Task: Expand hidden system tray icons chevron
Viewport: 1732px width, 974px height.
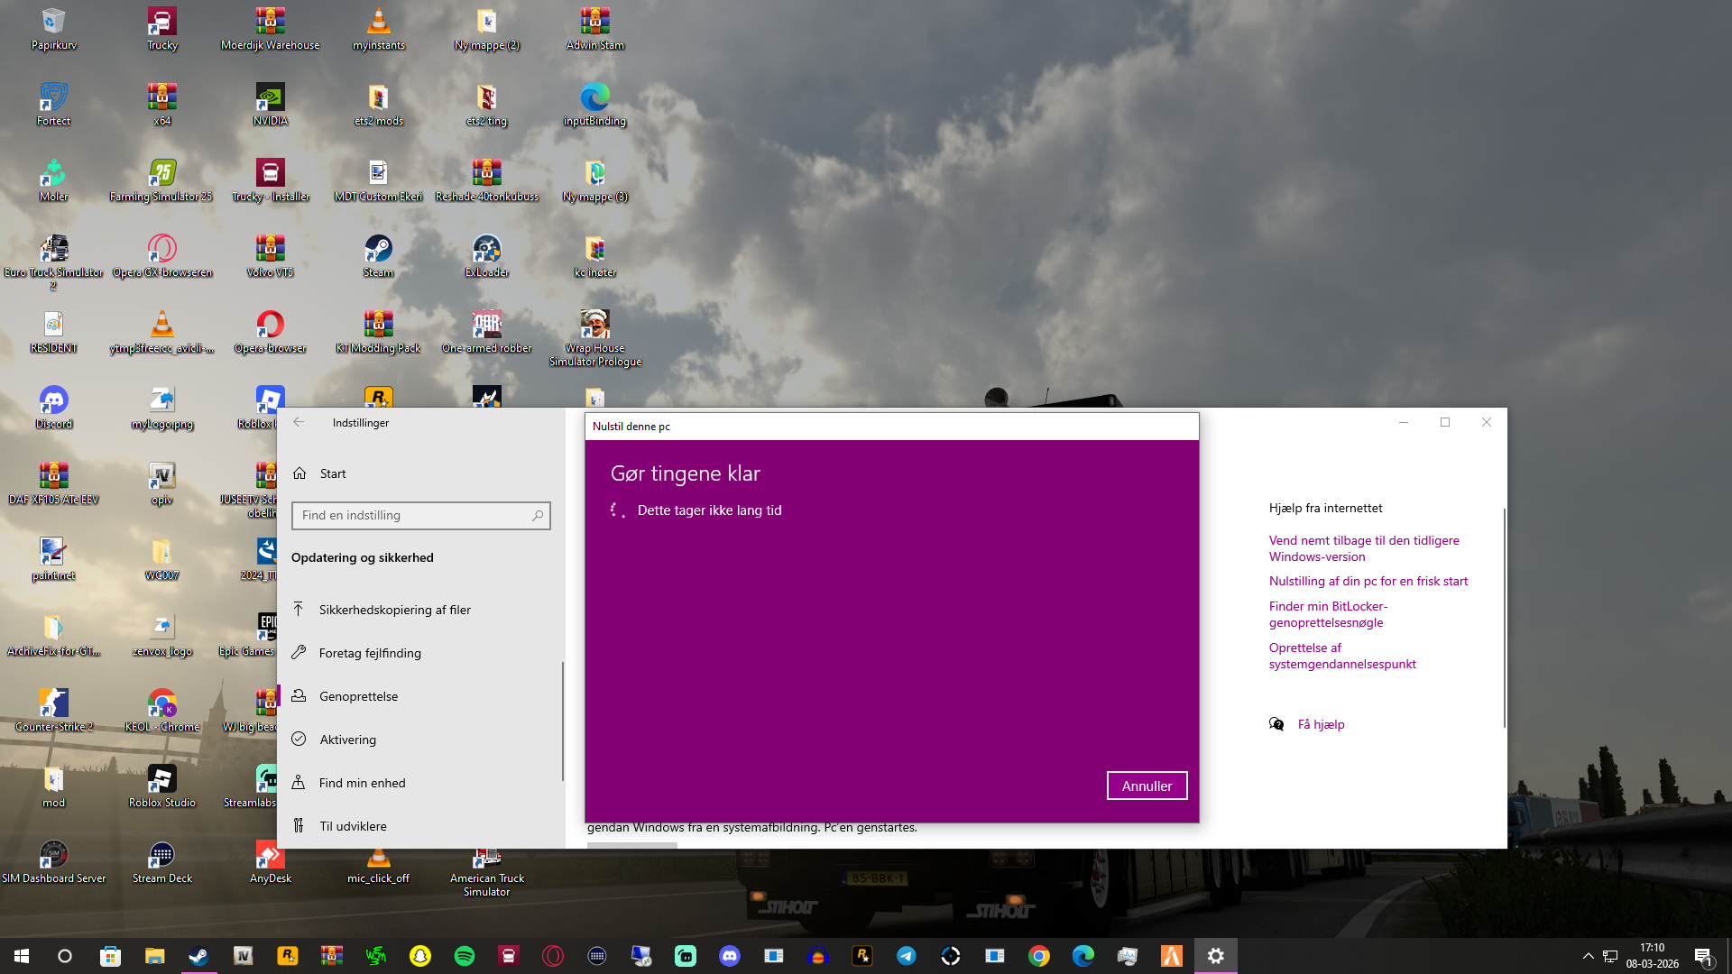Action: [x=1588, y=956]
